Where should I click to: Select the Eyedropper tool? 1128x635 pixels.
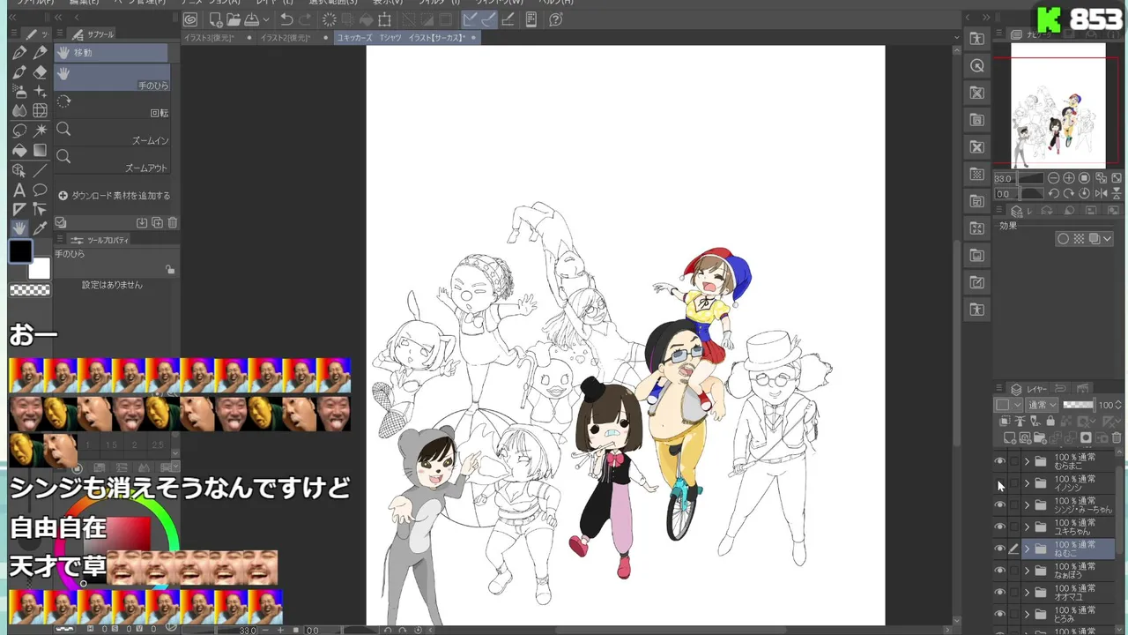[x=40, y=228]
